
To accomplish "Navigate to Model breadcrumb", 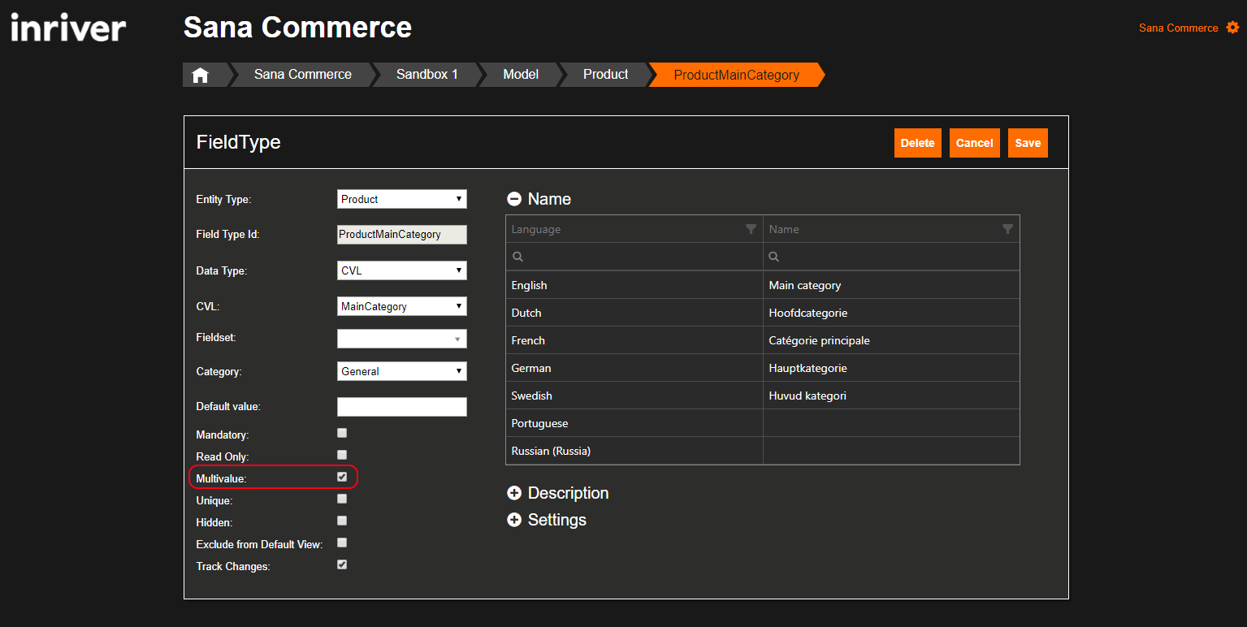I will click(521, 75).
